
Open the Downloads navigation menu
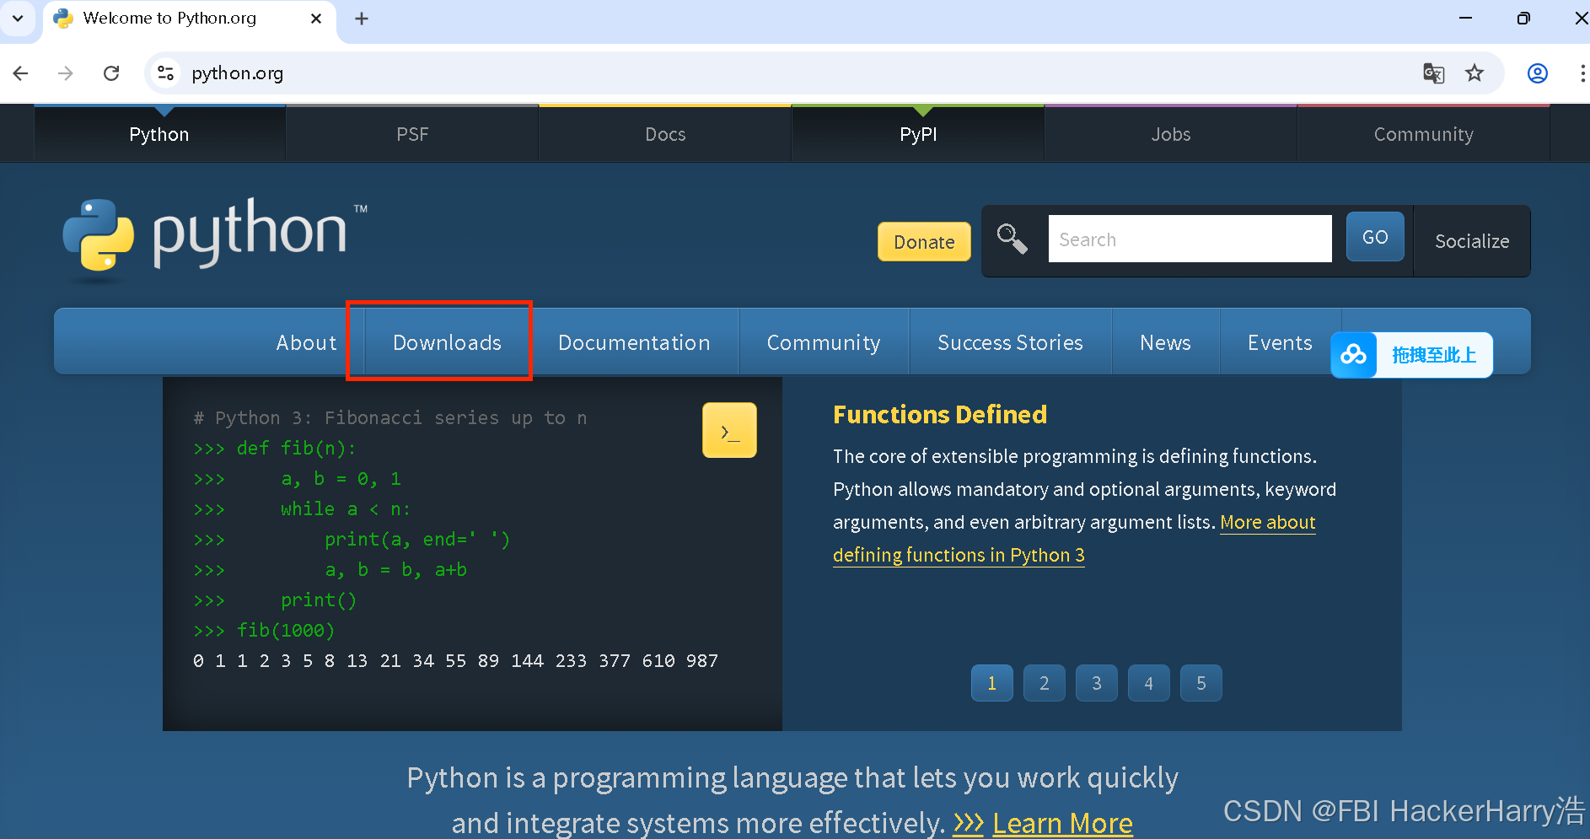(x=447, y=342)
